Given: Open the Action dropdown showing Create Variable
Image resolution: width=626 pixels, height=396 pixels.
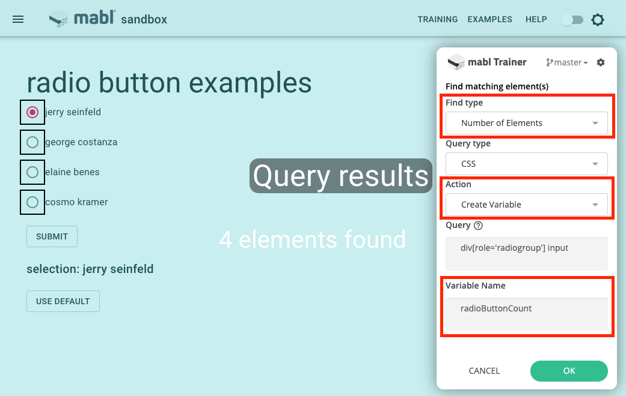Looking at the screenshot, I should 526,205.
